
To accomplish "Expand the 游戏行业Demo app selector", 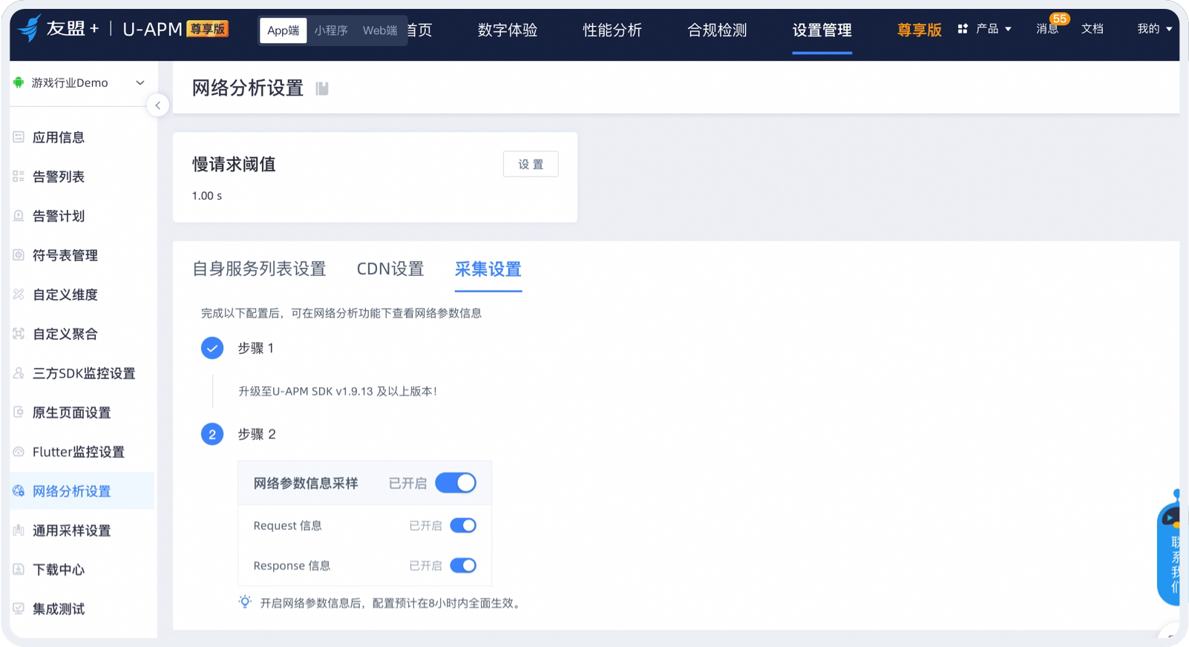I will [79, 82].
